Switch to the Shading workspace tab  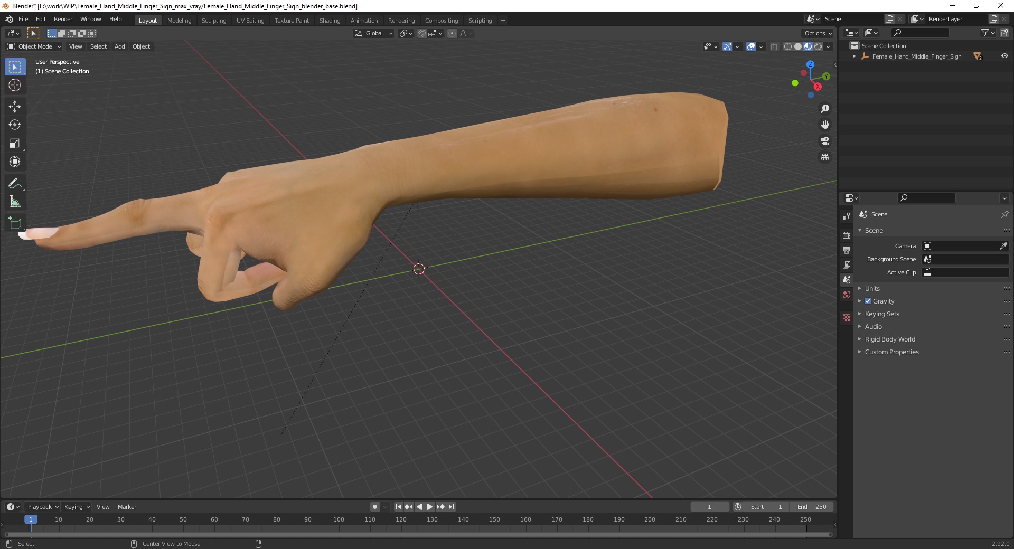pyautogui.click(x=330, y=21)
